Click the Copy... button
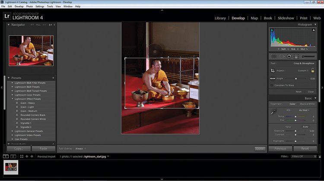 coord(19,148)
